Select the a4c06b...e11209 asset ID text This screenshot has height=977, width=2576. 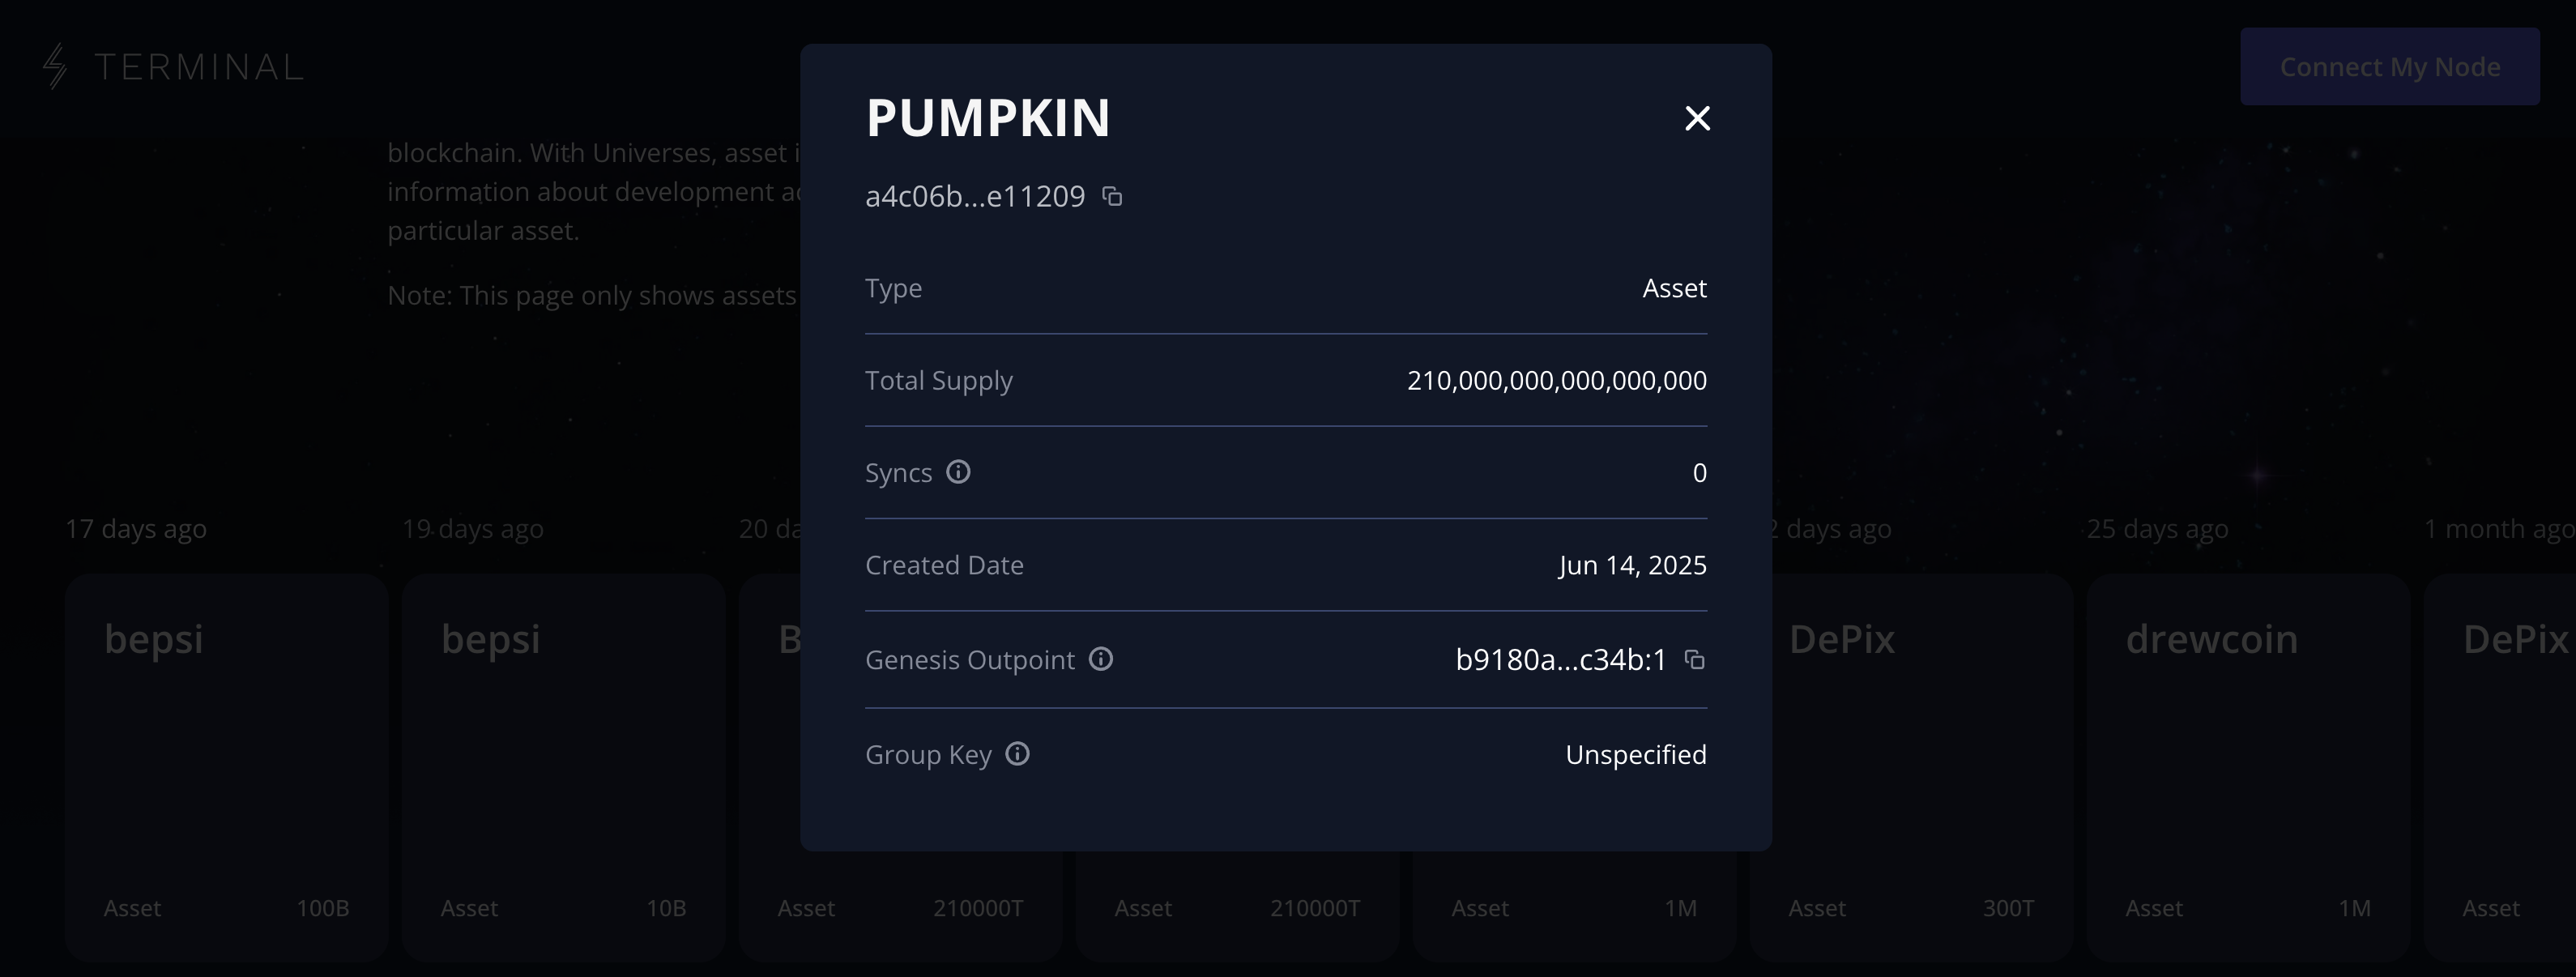[975, 196]
